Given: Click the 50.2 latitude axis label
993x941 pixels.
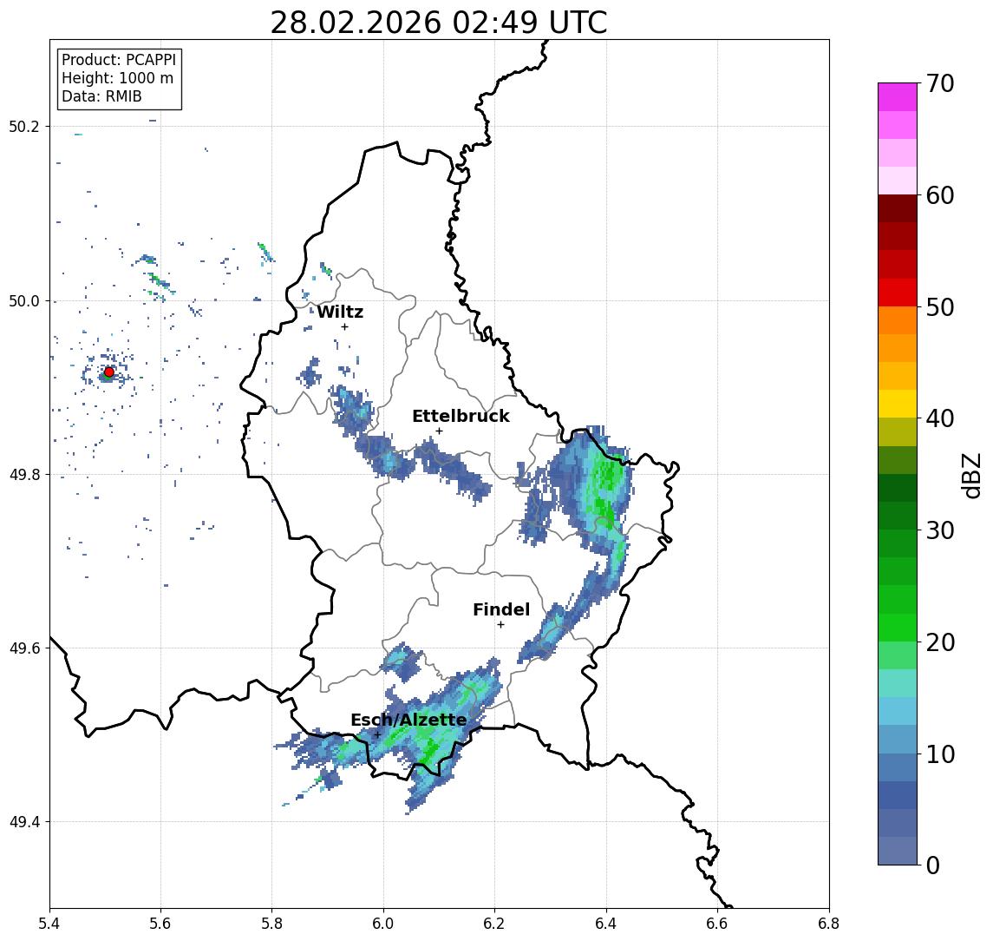Looking at the screenshot, I should [x=24, y=126].
